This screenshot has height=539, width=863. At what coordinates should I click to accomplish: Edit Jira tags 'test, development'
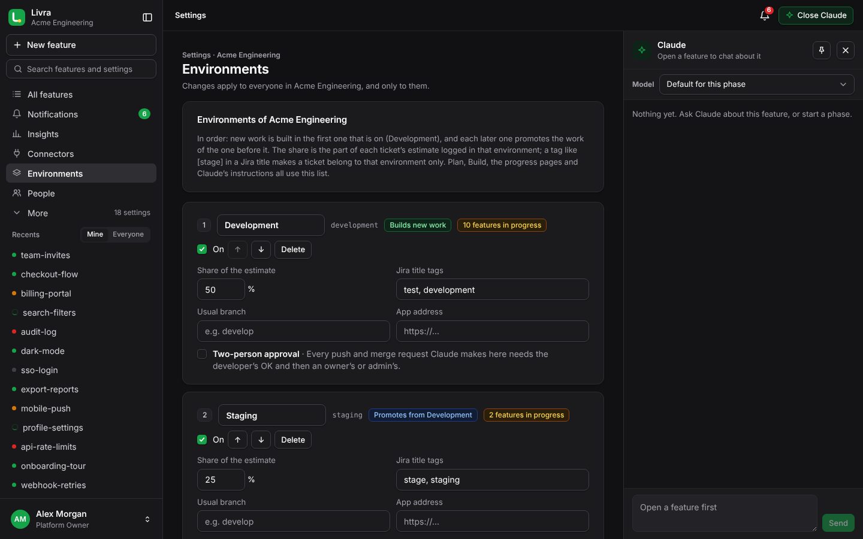[x=493, y=289]
